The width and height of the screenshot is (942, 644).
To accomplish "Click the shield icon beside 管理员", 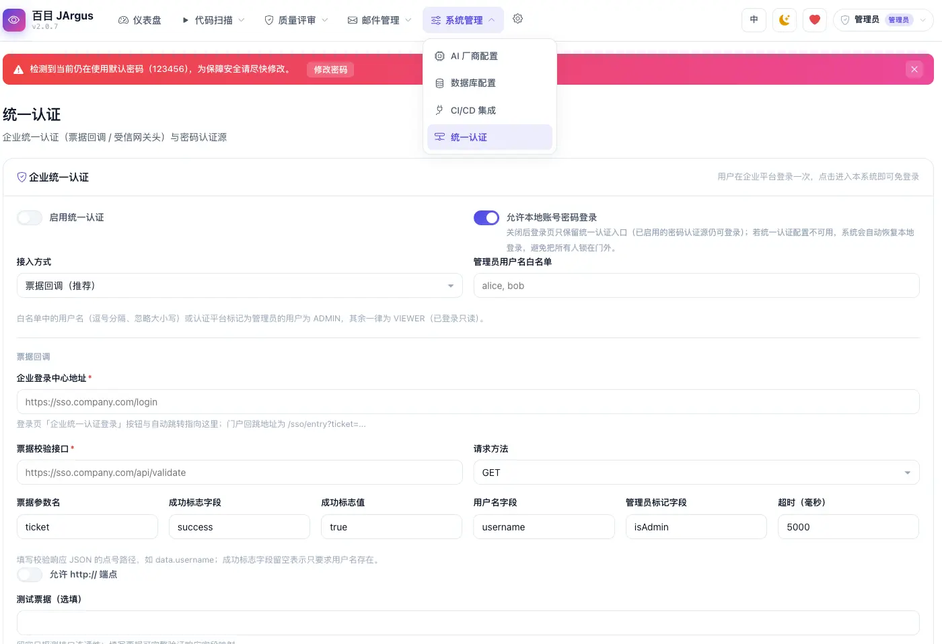I will click(845, 20).
